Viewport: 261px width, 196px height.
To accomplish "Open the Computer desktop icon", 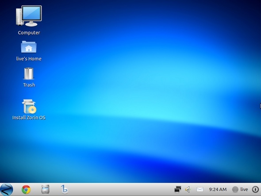I will tap(29, 16).
